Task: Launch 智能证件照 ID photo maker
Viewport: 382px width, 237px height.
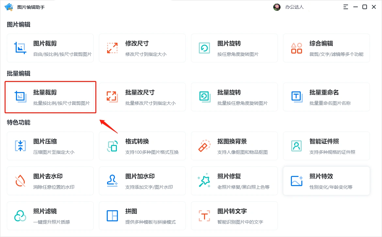Action: [x=326, y=146]
